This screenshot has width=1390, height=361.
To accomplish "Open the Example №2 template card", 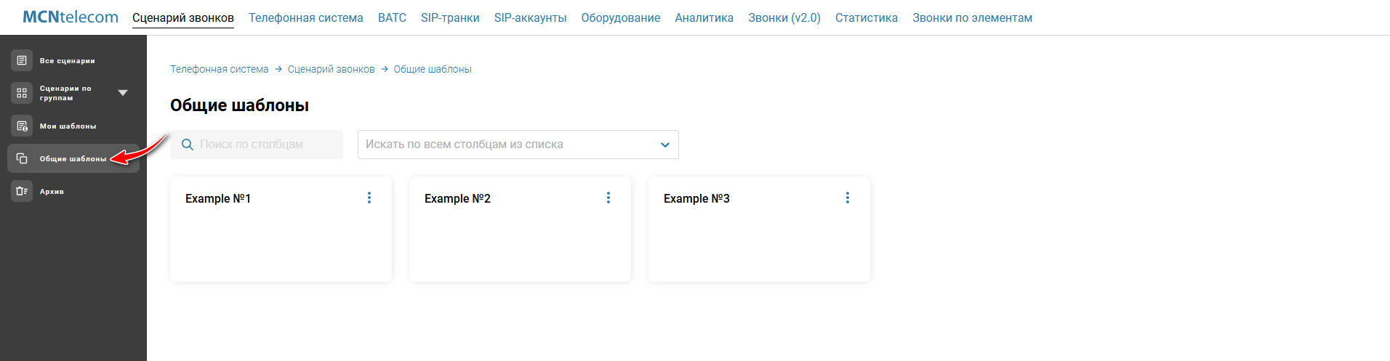I will (x=520, y=229).
